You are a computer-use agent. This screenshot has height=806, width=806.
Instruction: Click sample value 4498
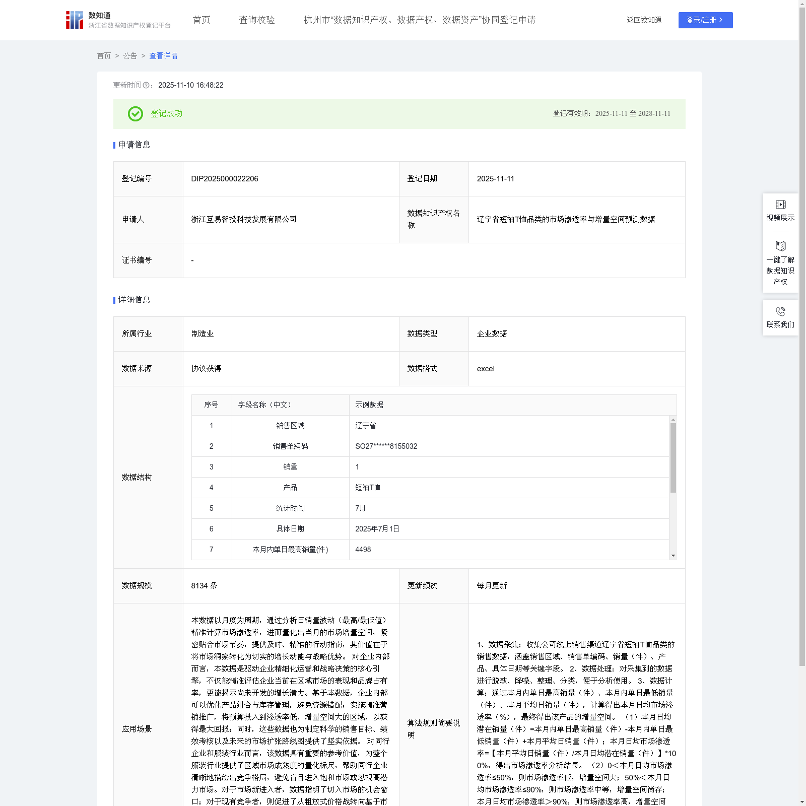click(x=363, y=550)
